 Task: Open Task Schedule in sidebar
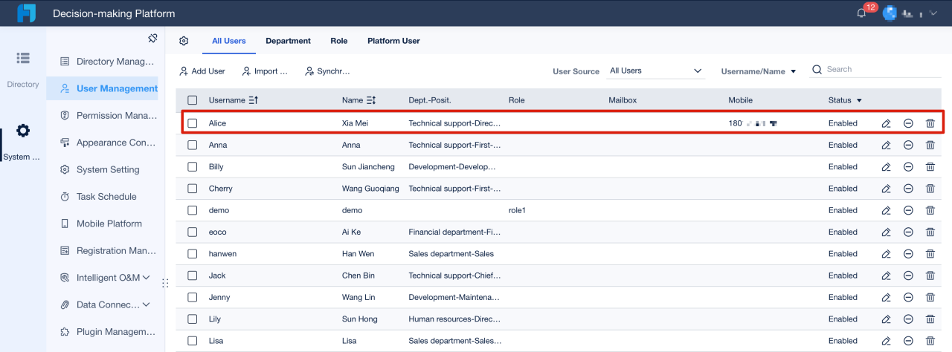coord(98,197)
